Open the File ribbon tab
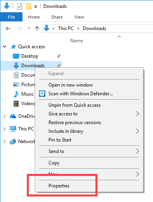The width and height of the screenshot is (153, 202). click(x=11, y=17)
